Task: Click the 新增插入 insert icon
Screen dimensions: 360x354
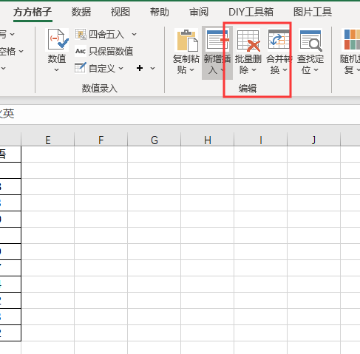Action: click(218, 39)
